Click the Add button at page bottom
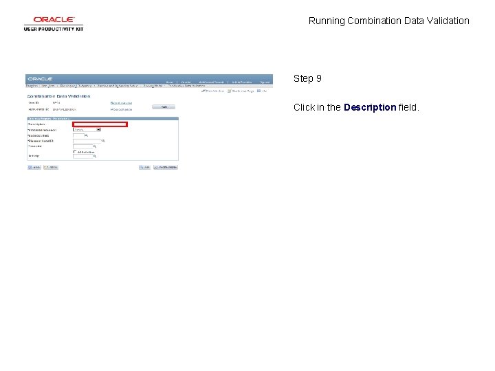The height and width of the screenshot is (371, 495). (x=144, y=167)
